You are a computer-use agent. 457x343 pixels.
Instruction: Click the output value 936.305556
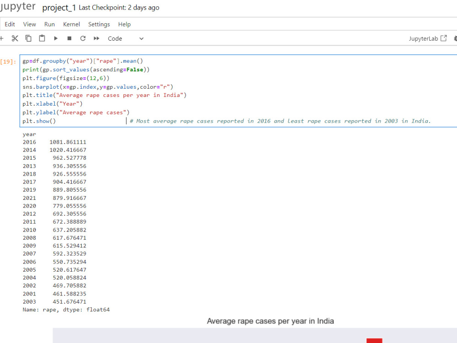pos(69,166)
